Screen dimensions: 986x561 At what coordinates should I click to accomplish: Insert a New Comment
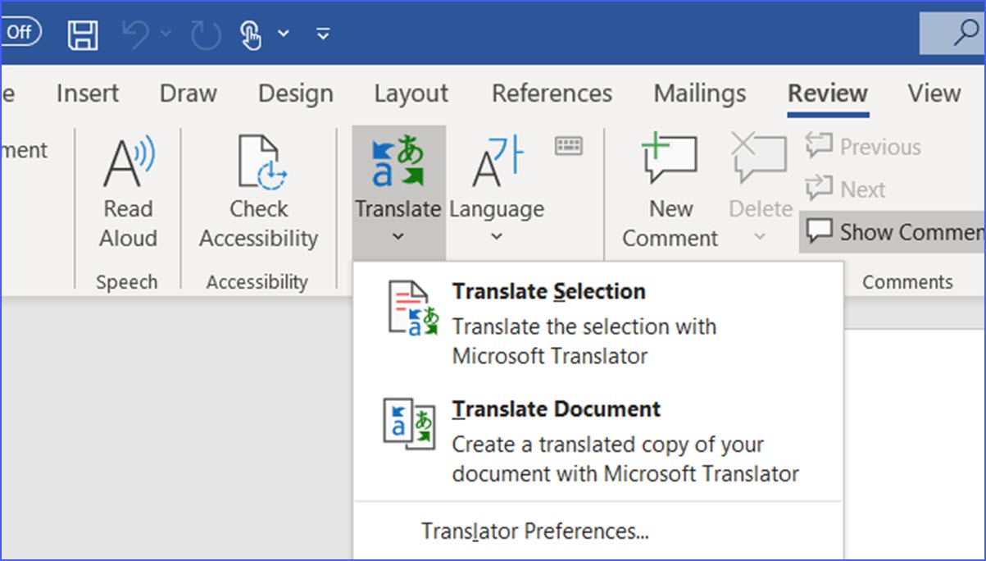click(669, 160)
